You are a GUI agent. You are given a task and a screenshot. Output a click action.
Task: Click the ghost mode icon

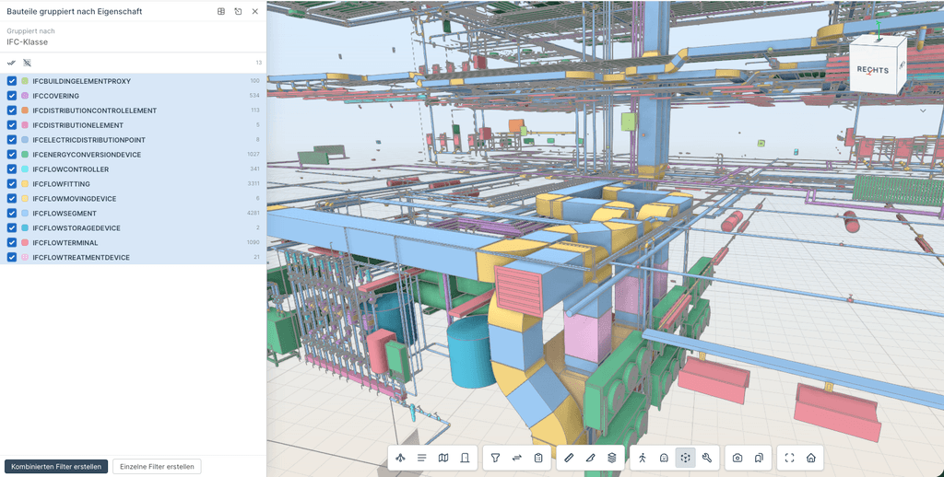[664, 458]
